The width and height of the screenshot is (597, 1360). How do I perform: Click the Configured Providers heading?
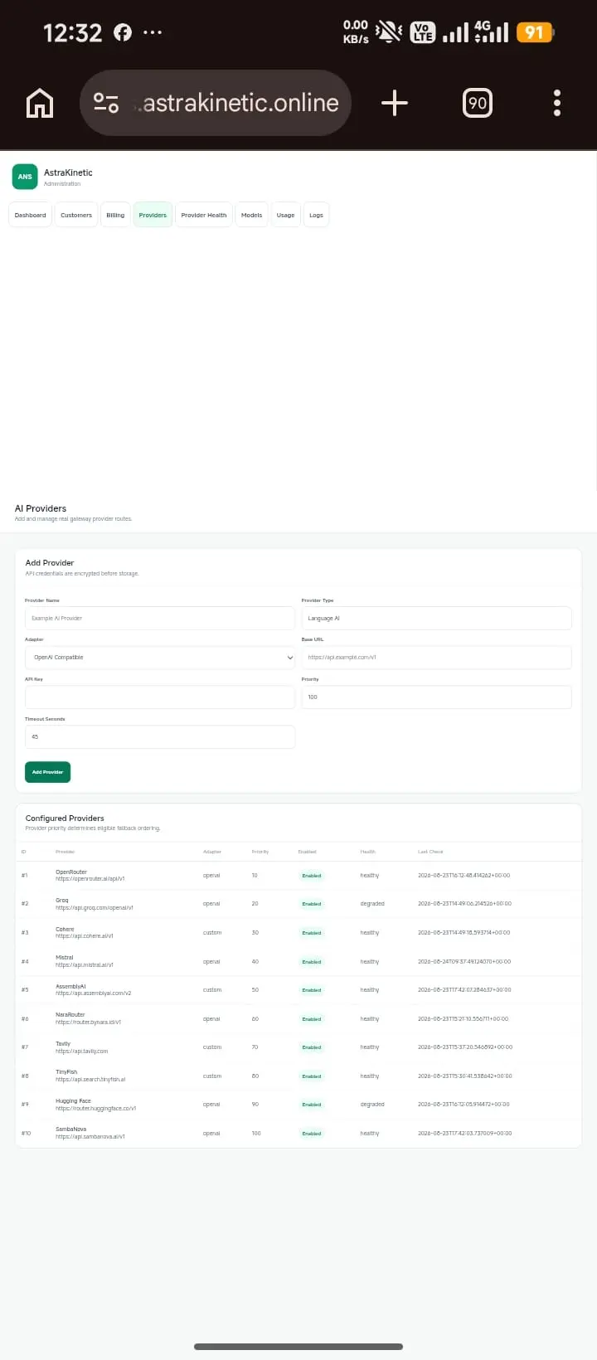pos(65,818)
